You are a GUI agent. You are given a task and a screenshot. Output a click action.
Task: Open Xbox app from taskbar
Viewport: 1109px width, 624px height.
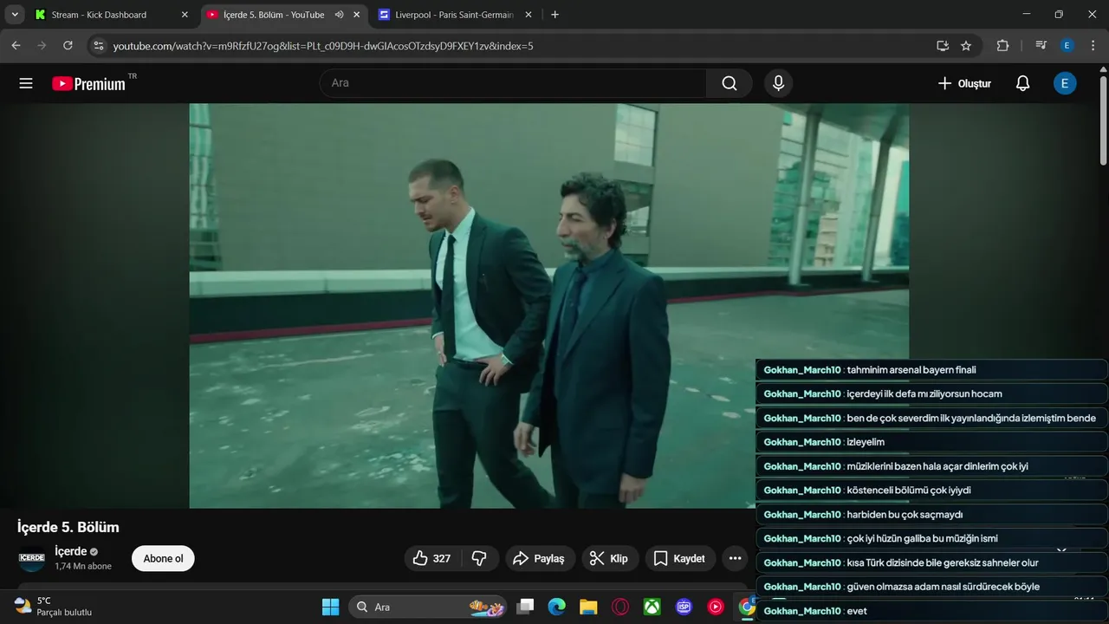tap(652, 607)
